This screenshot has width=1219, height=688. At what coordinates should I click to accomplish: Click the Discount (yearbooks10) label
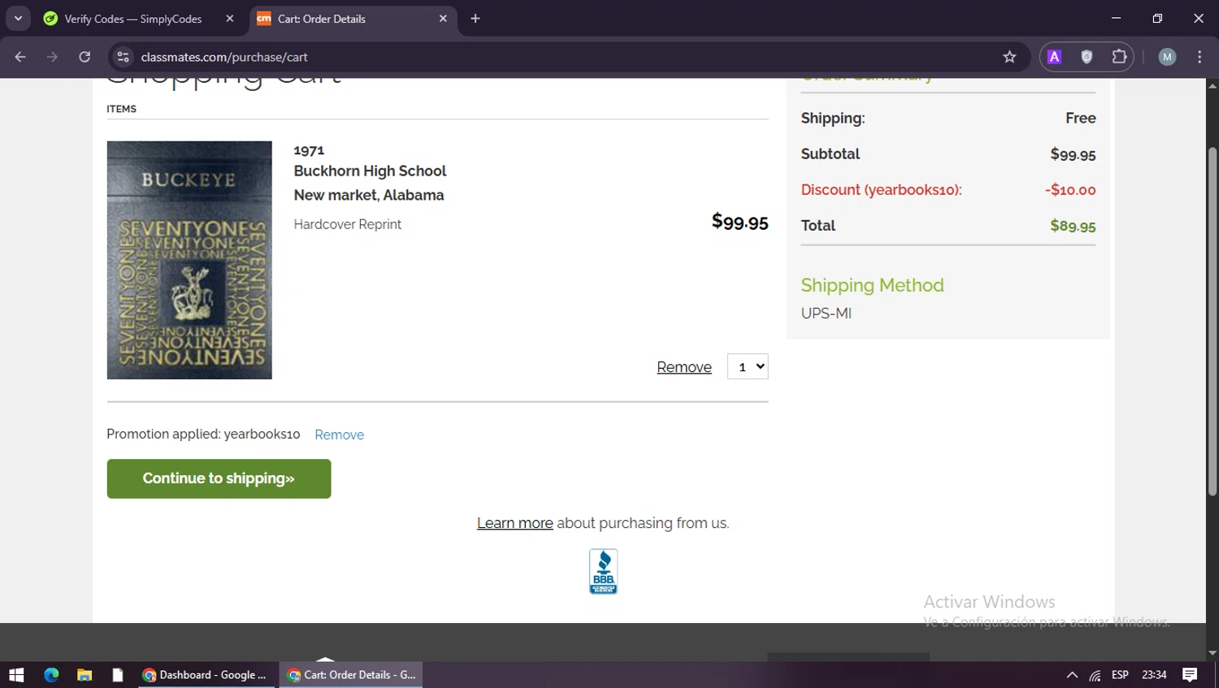tap(881, 189)
